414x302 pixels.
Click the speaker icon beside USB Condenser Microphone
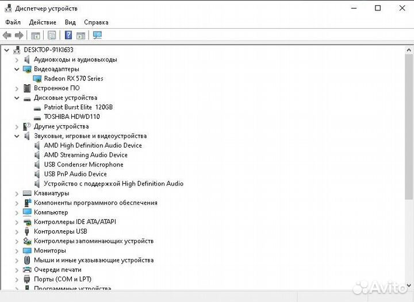37,165
